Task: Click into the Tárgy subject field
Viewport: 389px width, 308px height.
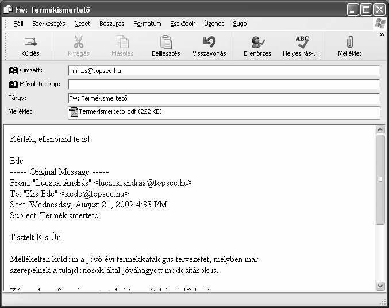Action: point(224,98)
